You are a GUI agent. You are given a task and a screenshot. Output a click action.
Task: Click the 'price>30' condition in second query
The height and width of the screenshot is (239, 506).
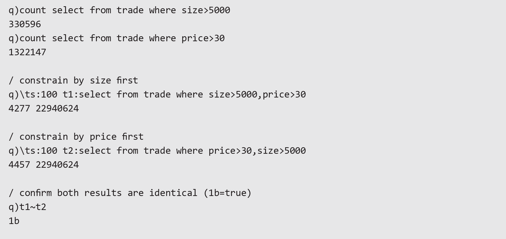203,38
